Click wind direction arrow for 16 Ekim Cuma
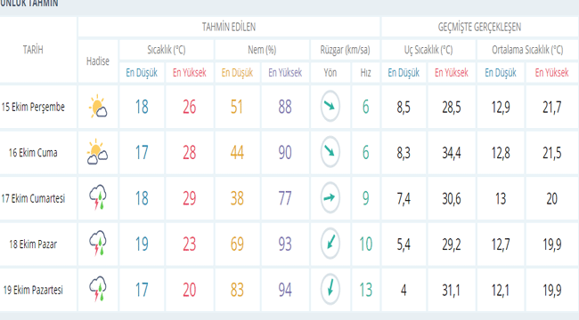This screenshot has height=320, width=579. [330, 152]
